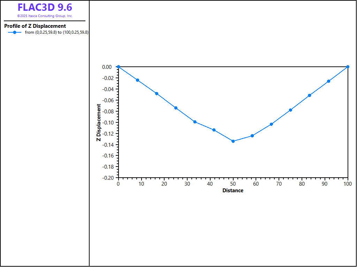Select the data point at distance 0
357x267 pixels.
(118, 67)
